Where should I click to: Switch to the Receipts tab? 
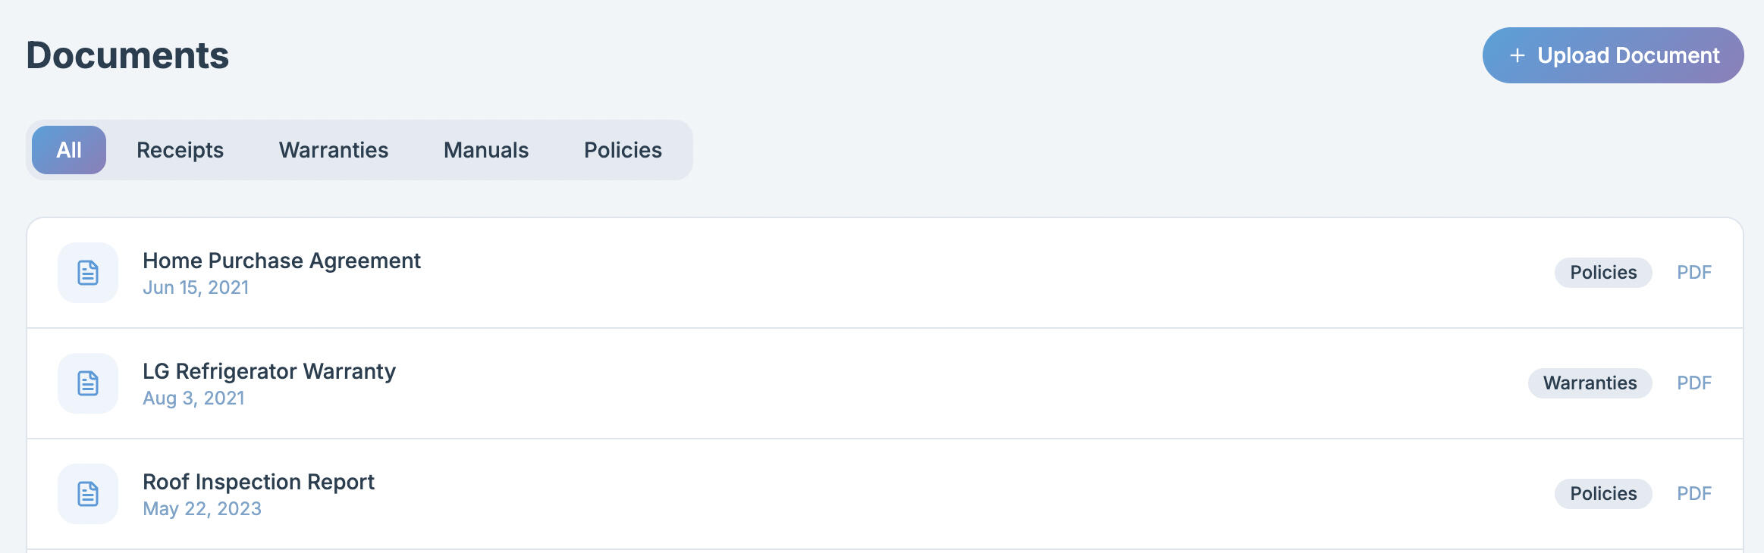180,150
